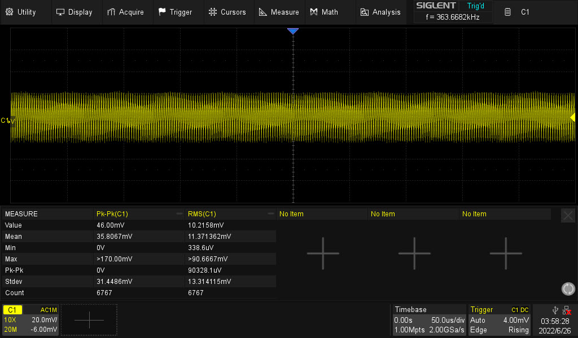Add measurement in middle No Item slot
Viewport: 578px width, 338px height.
point(414,253)
